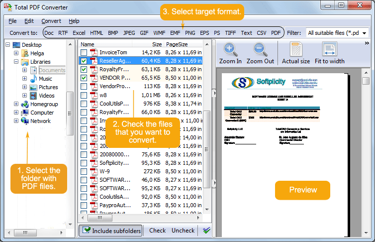Choose Excel as the target format
This screenshot has width=375, height=242.
point(79,33)
